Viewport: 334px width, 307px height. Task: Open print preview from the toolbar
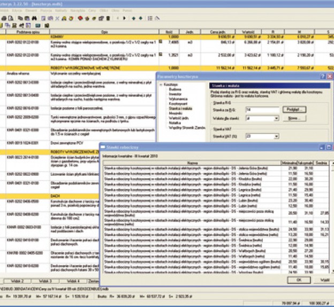11,18
